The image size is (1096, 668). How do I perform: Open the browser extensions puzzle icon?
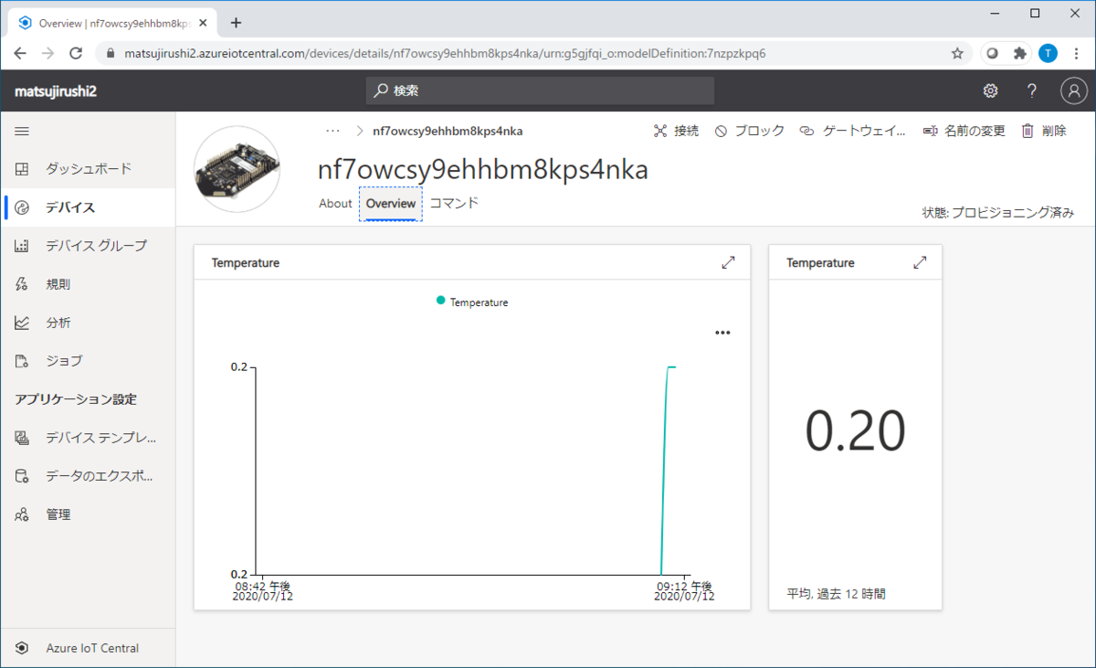pos(1019,53)
